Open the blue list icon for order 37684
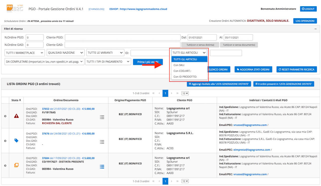Image resolution: width=321 pixels, height=186 pixels. pos(102,167)
